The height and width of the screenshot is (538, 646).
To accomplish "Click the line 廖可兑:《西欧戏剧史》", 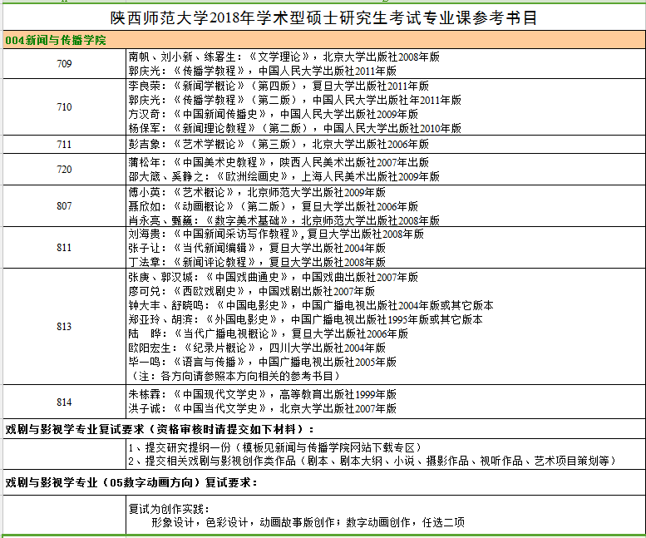I will pyautogui.click(x=251, y=291).
